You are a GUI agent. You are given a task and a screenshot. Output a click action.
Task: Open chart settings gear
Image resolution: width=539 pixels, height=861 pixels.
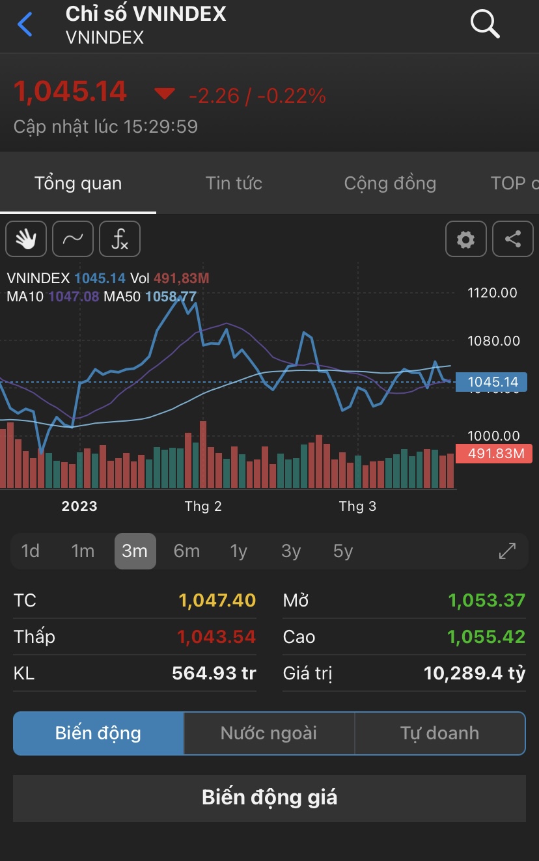tap(466, 239)
